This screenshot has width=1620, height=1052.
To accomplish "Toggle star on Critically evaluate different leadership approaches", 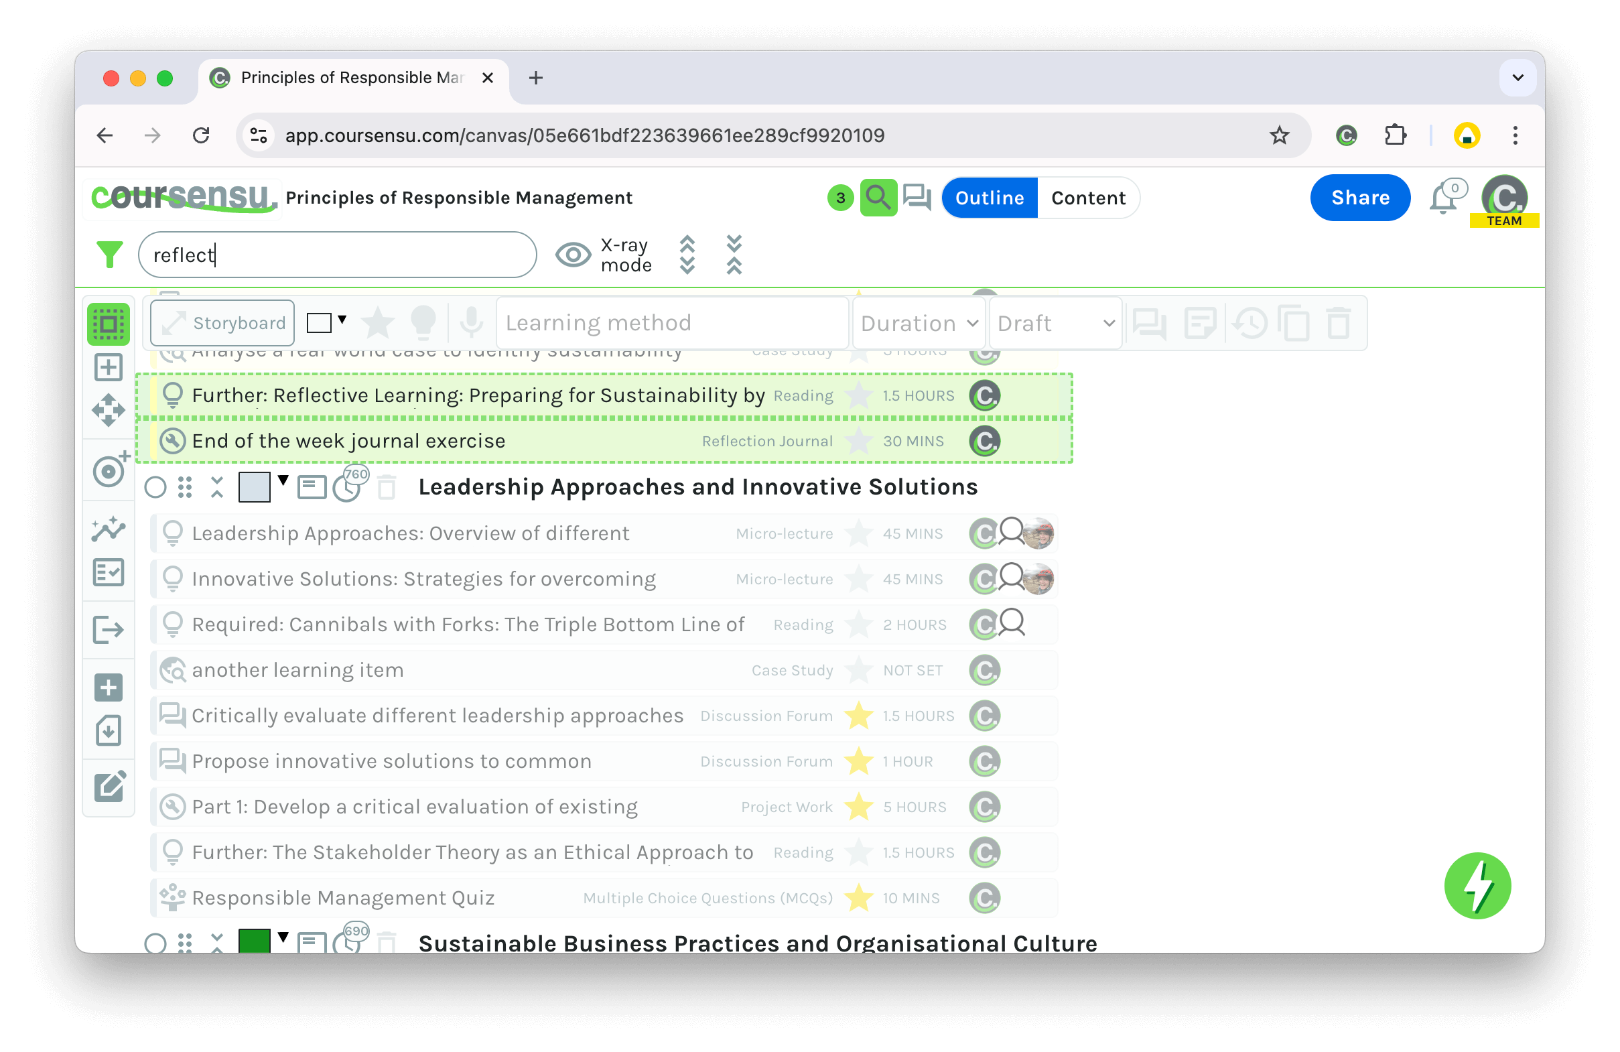I will (858, 715).
